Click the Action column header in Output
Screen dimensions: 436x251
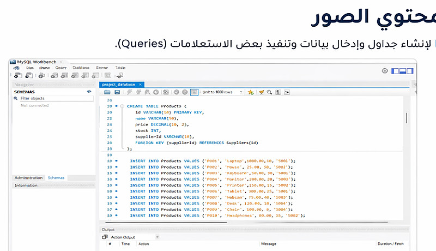click(144, 244)
